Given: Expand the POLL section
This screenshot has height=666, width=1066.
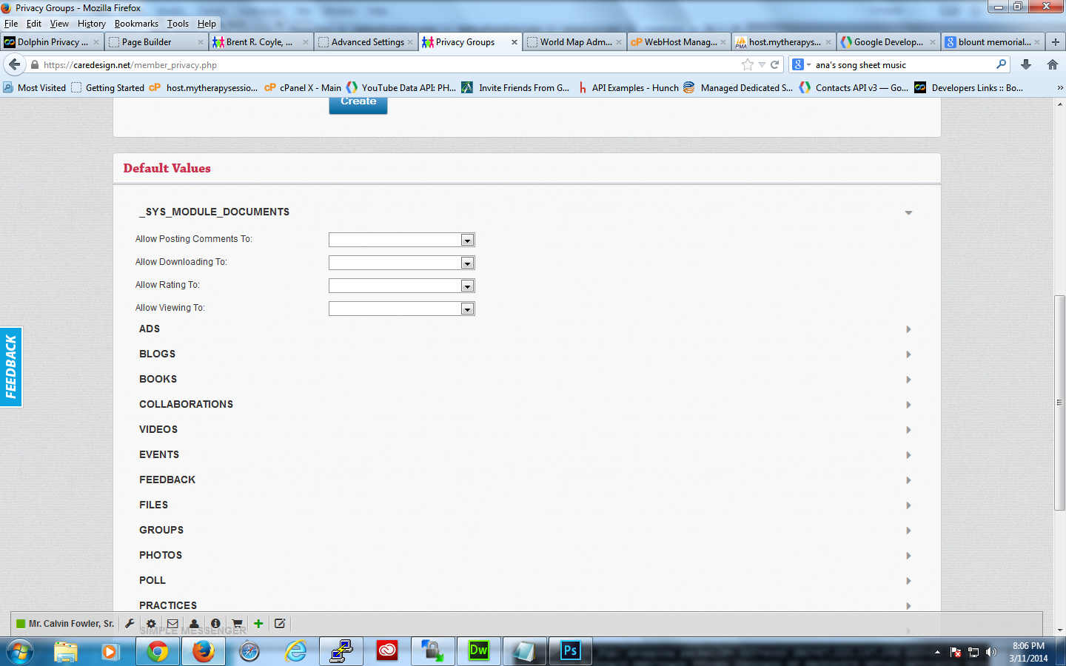Looking at the screenshot, I should (x=908, y=581).
